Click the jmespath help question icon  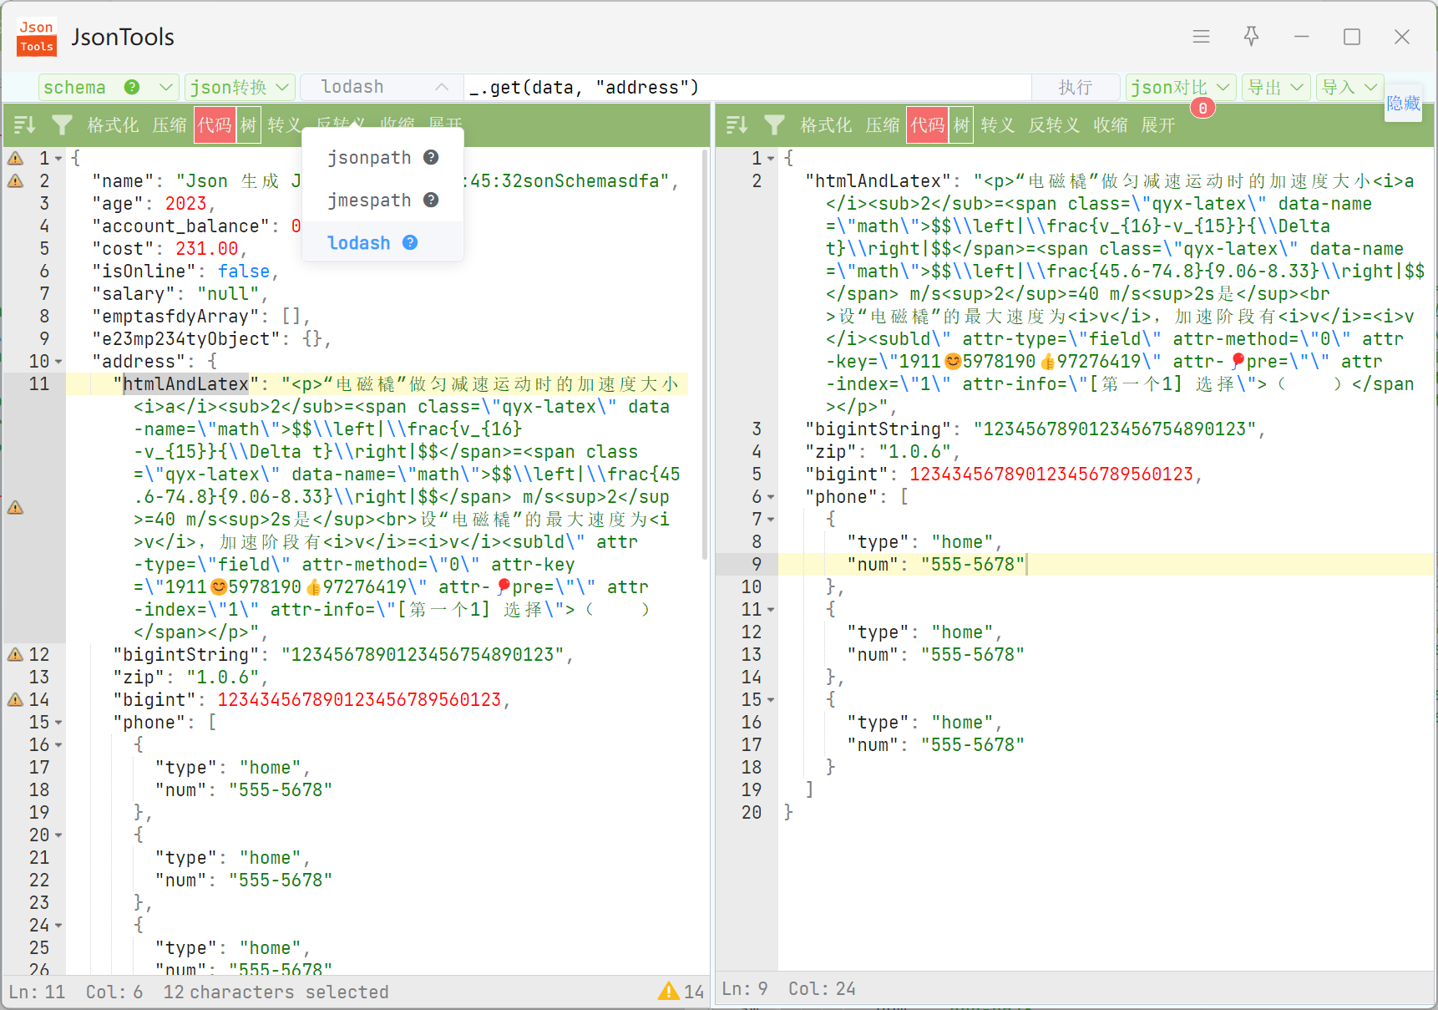[x=431, y=200]
